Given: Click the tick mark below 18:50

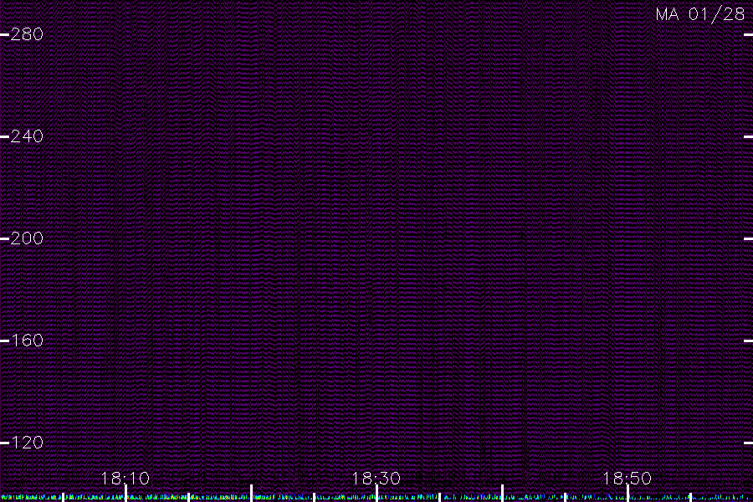Looking at the screenshot, I should [627, 494].
